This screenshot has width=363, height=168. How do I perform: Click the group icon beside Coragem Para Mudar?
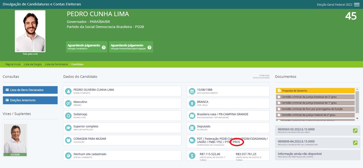pyautogui.click(x=68, y=140)
